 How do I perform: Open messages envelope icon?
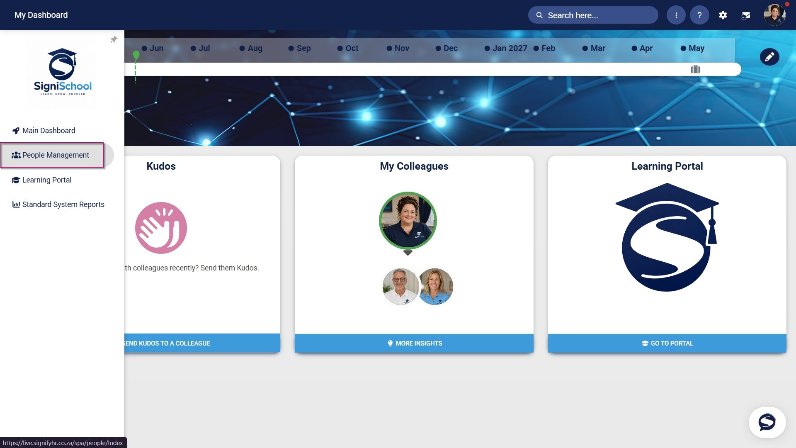pyautogui.click(x=745, y=16)
